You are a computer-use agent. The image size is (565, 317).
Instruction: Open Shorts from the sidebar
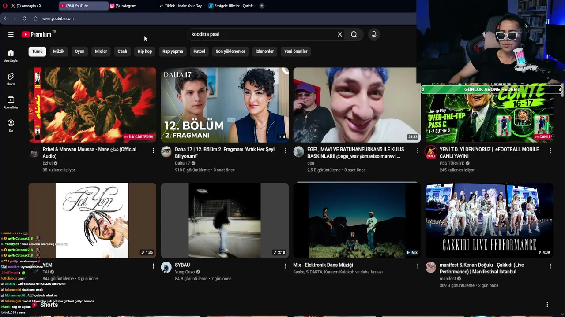point(11,79)
